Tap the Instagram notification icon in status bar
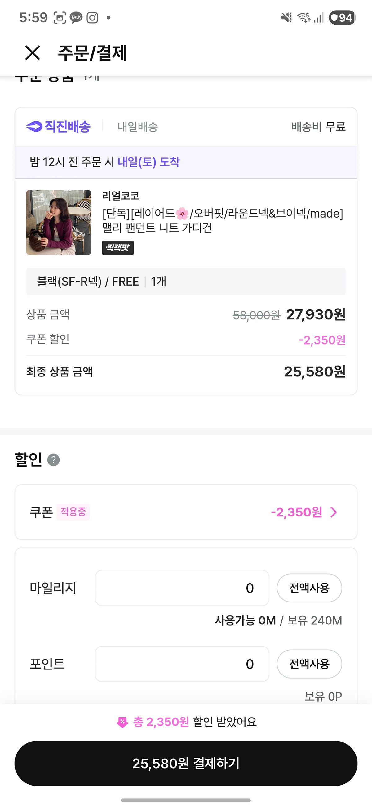Screen dimensions: 372x807 point(92,18)
